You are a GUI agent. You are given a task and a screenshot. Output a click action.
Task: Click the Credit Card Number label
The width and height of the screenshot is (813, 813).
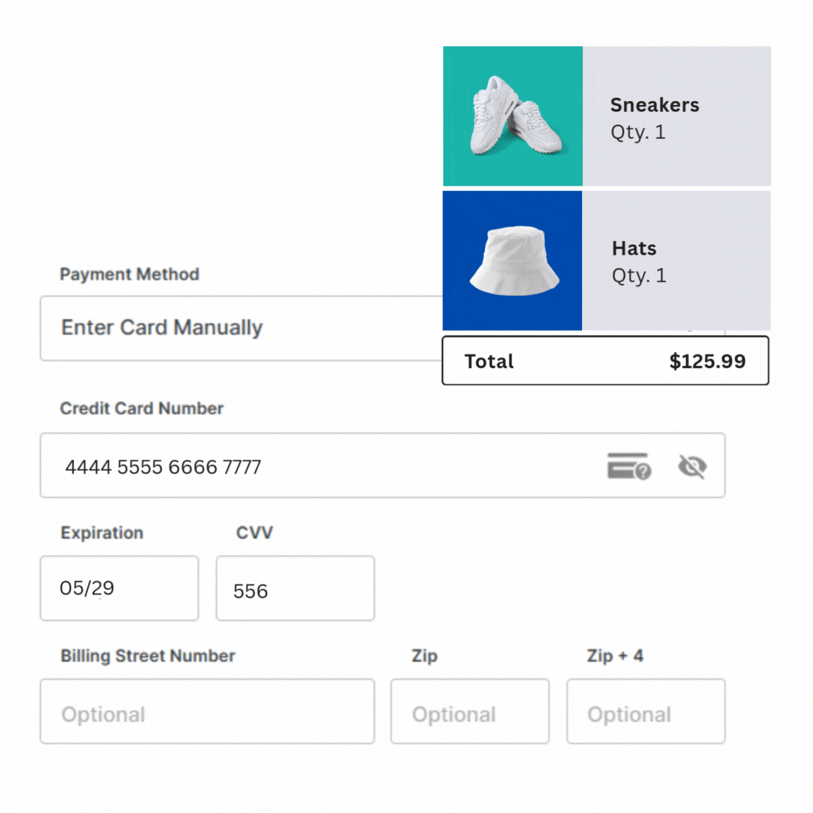142,409
